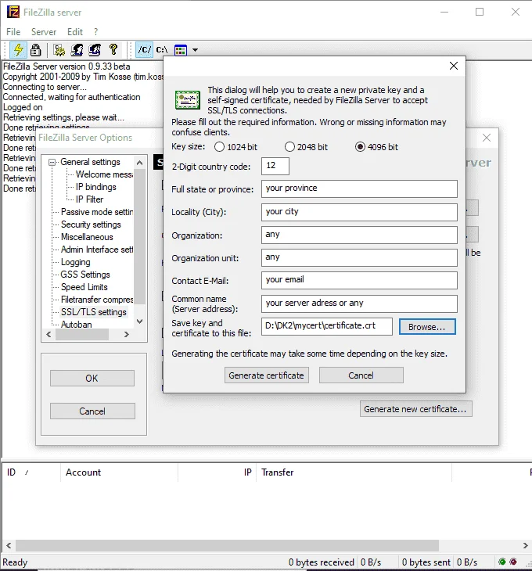The height and width of the screenshot is (571, 532).
Task: Switch to /C/ path display format
Action: [144, 50]
